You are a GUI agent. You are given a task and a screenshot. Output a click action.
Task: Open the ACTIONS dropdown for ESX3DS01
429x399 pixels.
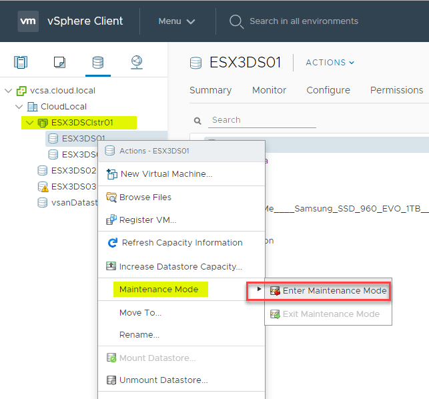(x=330, y=63)
